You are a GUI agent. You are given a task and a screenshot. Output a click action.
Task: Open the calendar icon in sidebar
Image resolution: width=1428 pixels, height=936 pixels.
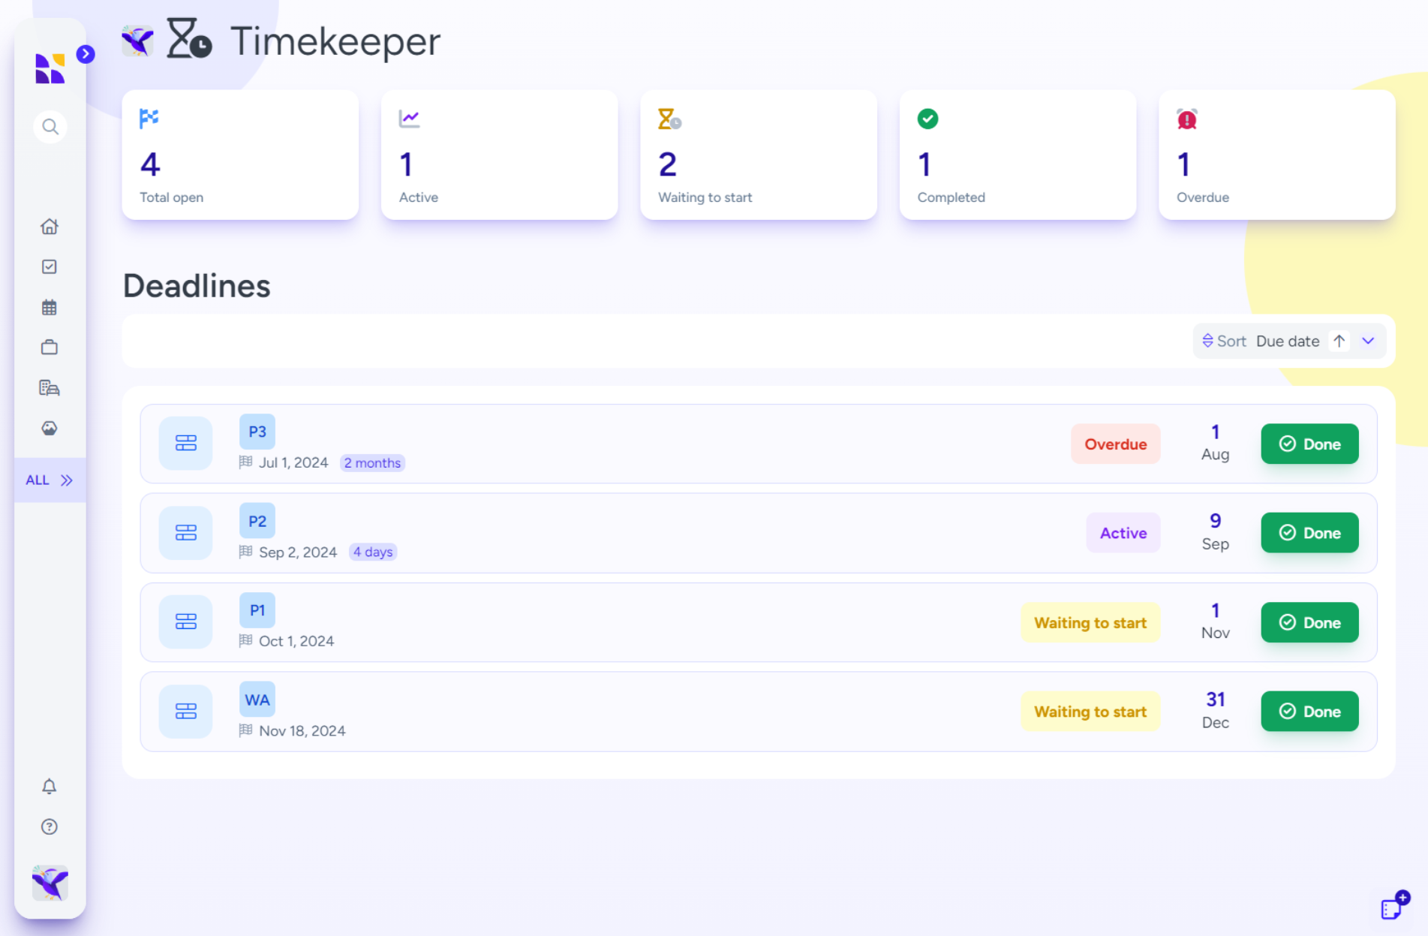point(50,307)
